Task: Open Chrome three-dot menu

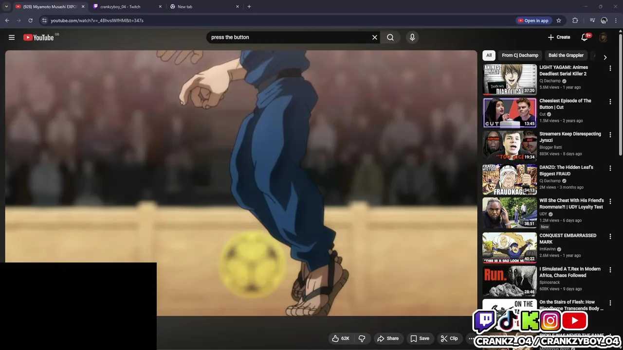Action: (x=616, y=20)
